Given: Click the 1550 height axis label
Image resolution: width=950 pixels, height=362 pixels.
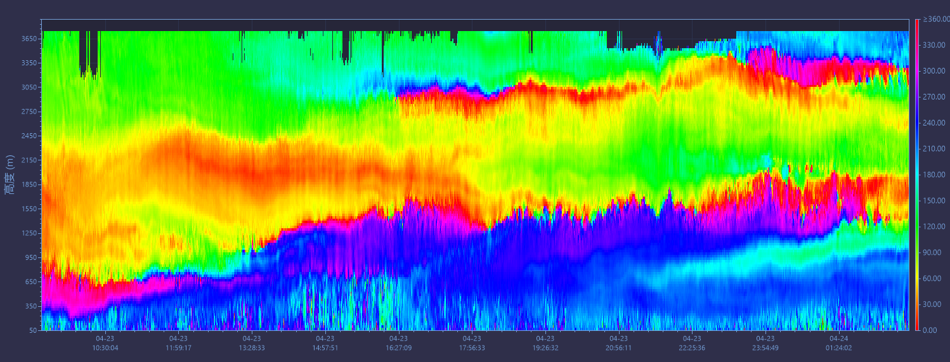Looking at the screenshot, I should (28, 209).
